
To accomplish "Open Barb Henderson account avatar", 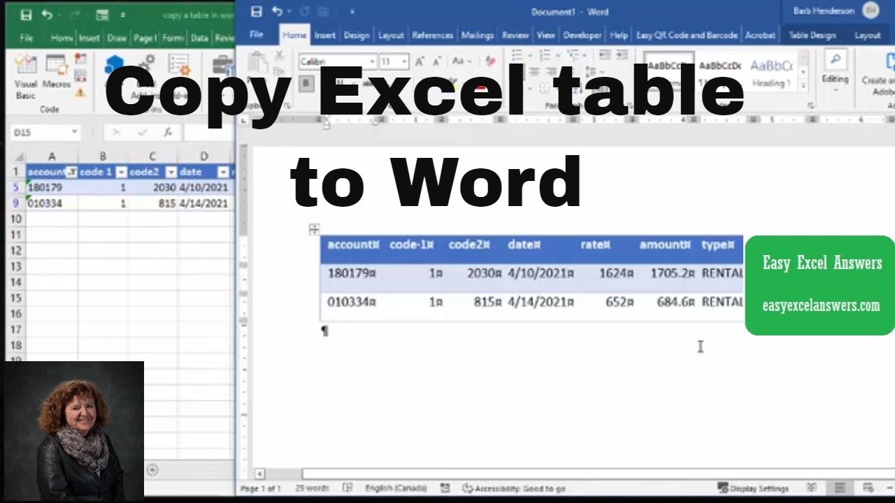I will click(870, 10).
